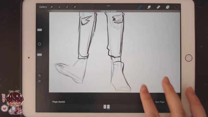Tap the square Modify button in sidebar
The image size is (208, 117).
click(x=40, y=44)
